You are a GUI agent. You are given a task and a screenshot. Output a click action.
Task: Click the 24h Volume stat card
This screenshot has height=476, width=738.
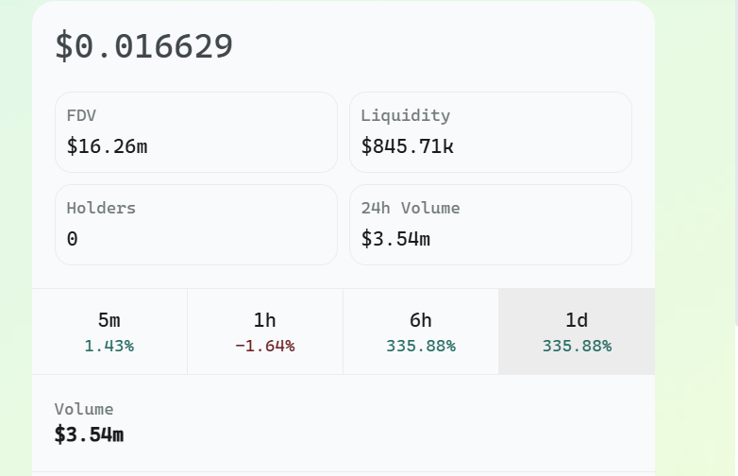coord(491,225)
